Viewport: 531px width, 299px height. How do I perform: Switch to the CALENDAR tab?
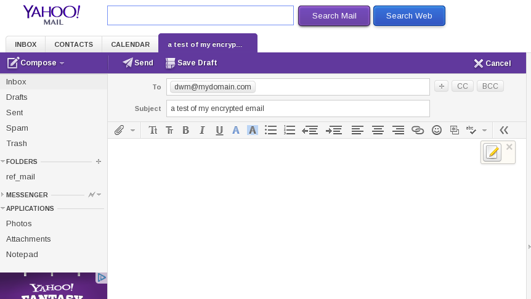[x=131, y=44]
